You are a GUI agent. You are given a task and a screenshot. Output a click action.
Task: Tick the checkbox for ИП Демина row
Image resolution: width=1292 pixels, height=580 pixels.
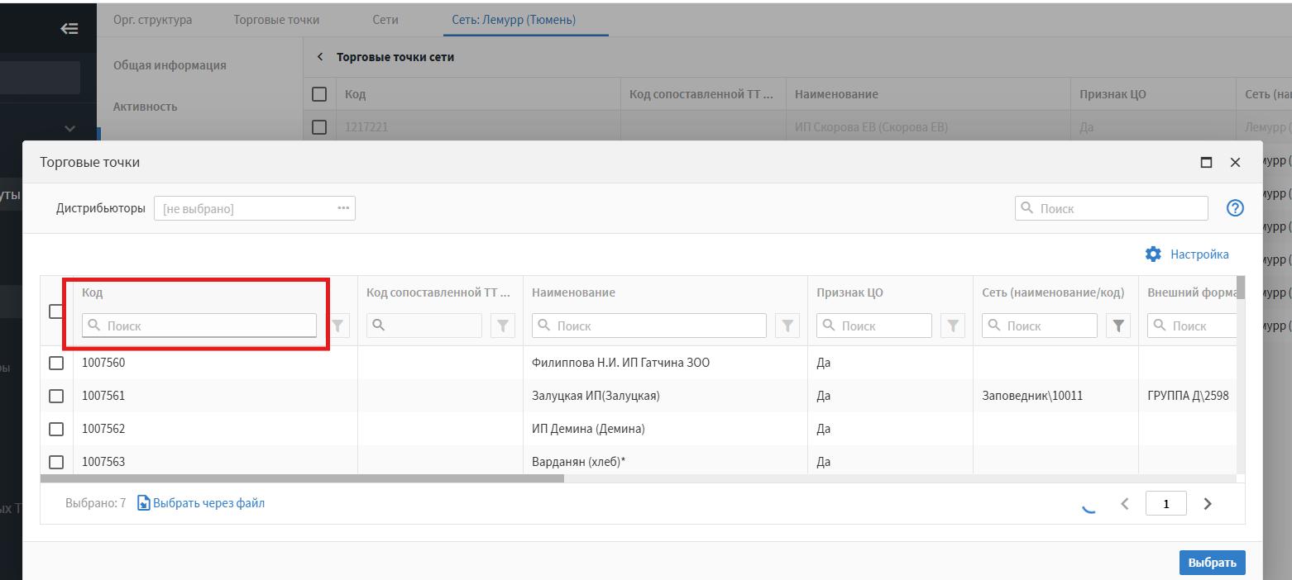tap(56, 429)
